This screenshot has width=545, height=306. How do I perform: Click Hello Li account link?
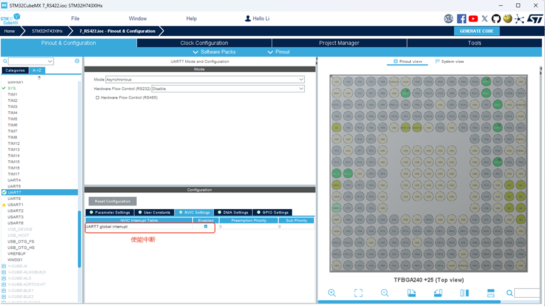[x=261, y=19]
